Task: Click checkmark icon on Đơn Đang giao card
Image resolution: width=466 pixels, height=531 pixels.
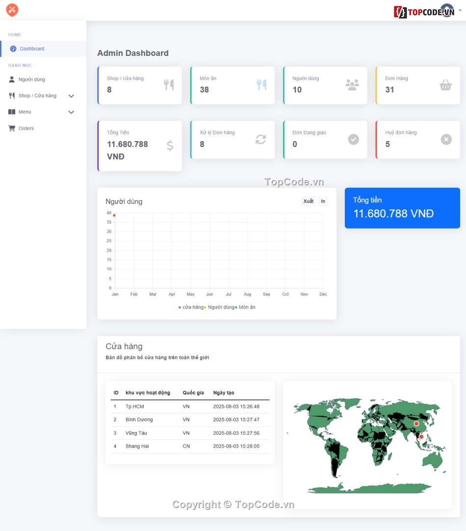Action: pos(354,139)
